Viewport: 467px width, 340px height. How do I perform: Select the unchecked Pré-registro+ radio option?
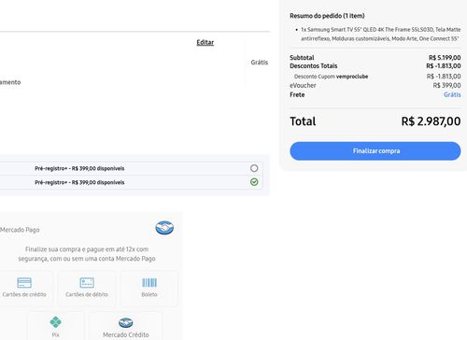[x=254, y=168]
